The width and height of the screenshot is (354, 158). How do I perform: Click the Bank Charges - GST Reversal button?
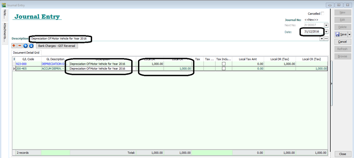click(x=57, y=46)
